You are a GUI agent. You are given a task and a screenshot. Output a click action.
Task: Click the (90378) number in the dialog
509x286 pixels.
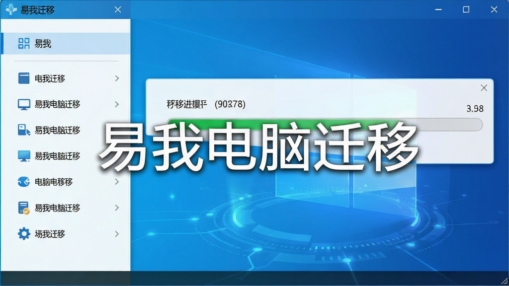pos(230,104)
